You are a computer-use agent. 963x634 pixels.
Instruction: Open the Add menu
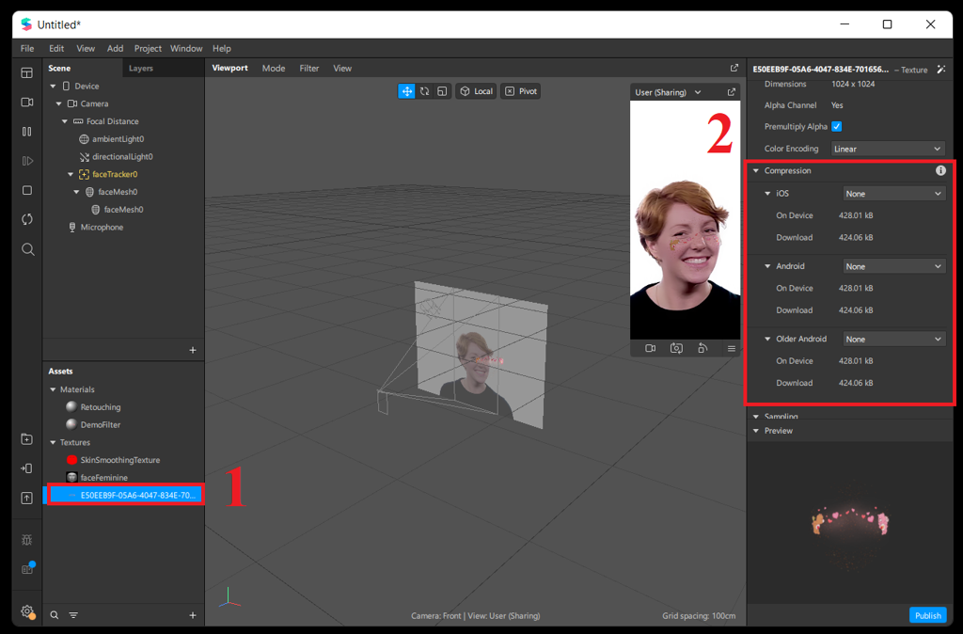point(115,49)
